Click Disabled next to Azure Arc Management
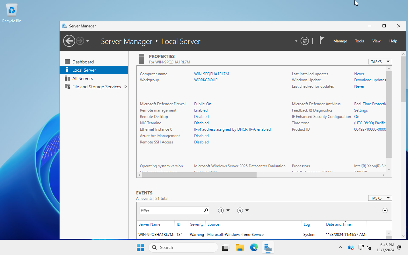408x255 pixels. [x=201, y=136]
